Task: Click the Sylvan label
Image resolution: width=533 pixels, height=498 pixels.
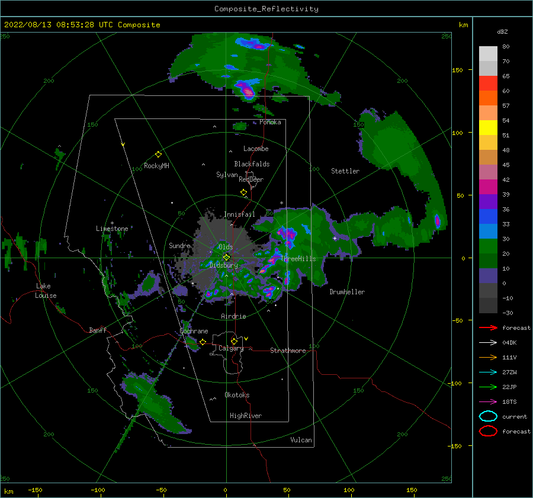Action: (227, 175)
